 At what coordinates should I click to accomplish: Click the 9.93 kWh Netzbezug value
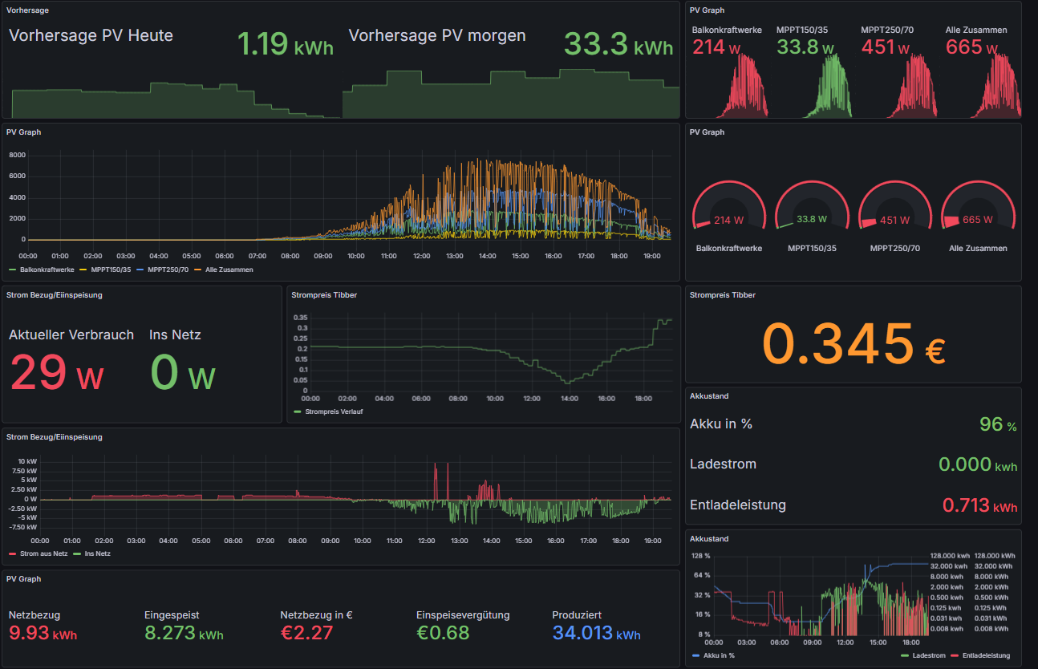(x=43, y=633)
